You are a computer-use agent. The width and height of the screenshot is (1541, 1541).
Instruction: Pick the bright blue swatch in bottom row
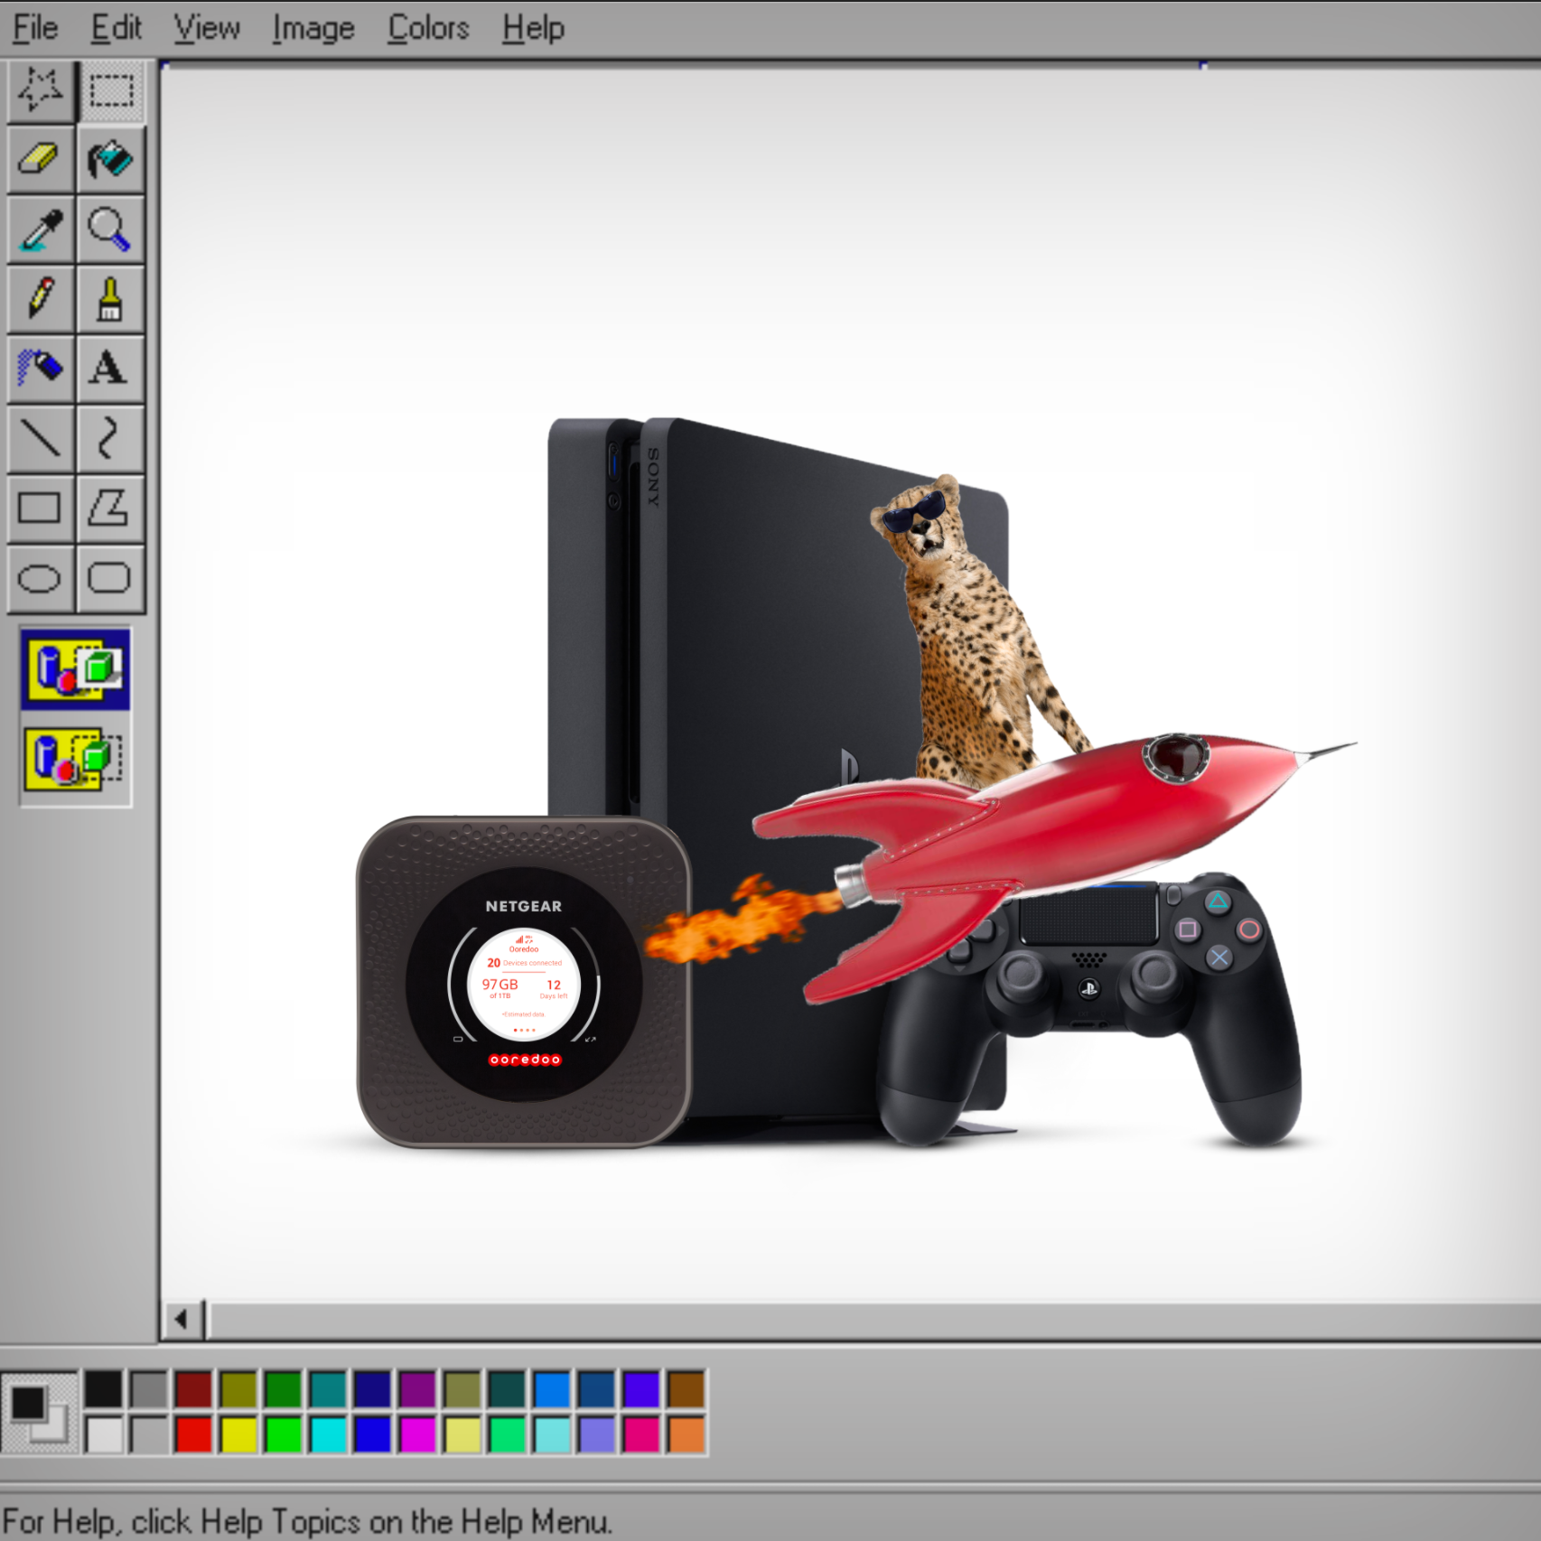[372, 1434]
